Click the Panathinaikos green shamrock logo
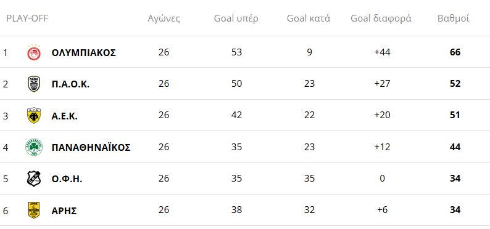Screen dimensions: 490x229 34,147
